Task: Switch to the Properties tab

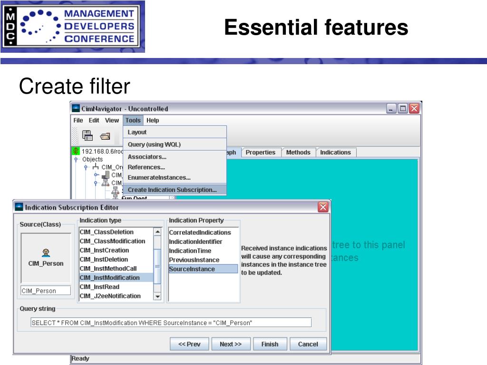Action: 261,153
